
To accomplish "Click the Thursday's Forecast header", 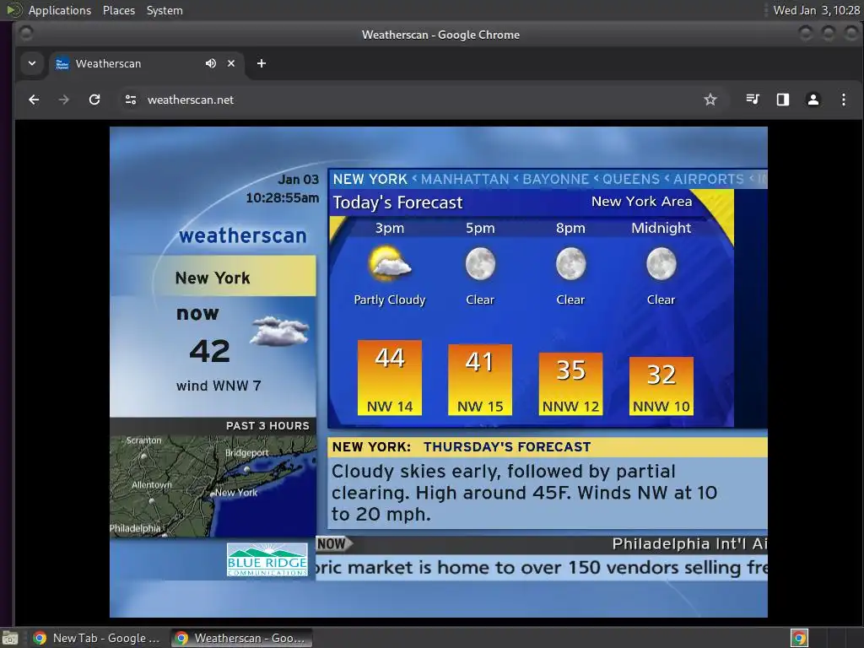I will [507, 447].
